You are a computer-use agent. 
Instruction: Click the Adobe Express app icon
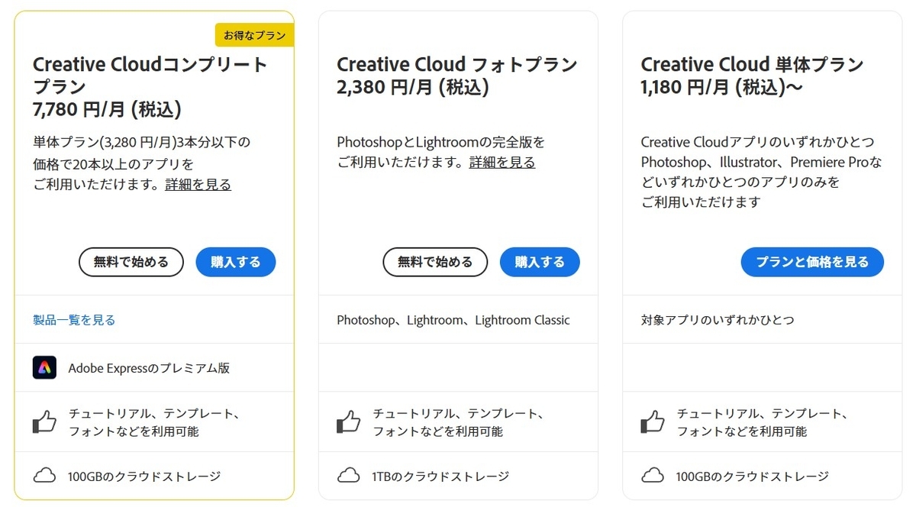44,368
